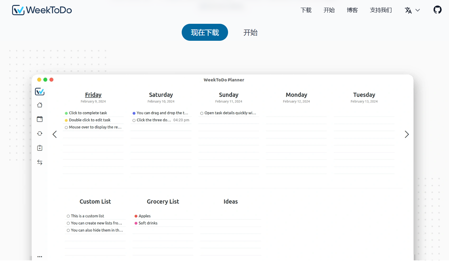Click the "February 12, 2024" date label
Image resolution: width=449 pixels, height=261 pixels.
pyautogui.click(x=296, y=101)
